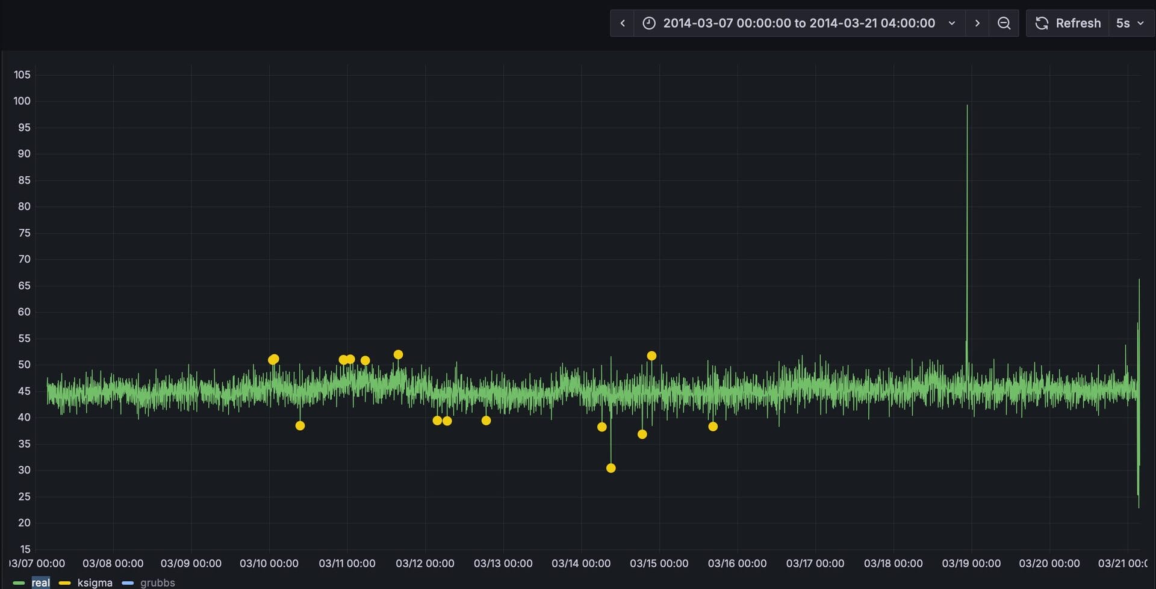Select the lowest yellow anomaly dot near 30
The image size is (1156, 589).
[611, 468]
